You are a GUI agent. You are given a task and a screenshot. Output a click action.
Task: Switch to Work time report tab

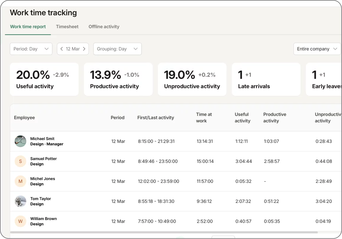28,27
